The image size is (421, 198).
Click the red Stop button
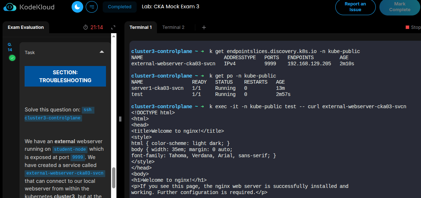[x=413, y=27]
